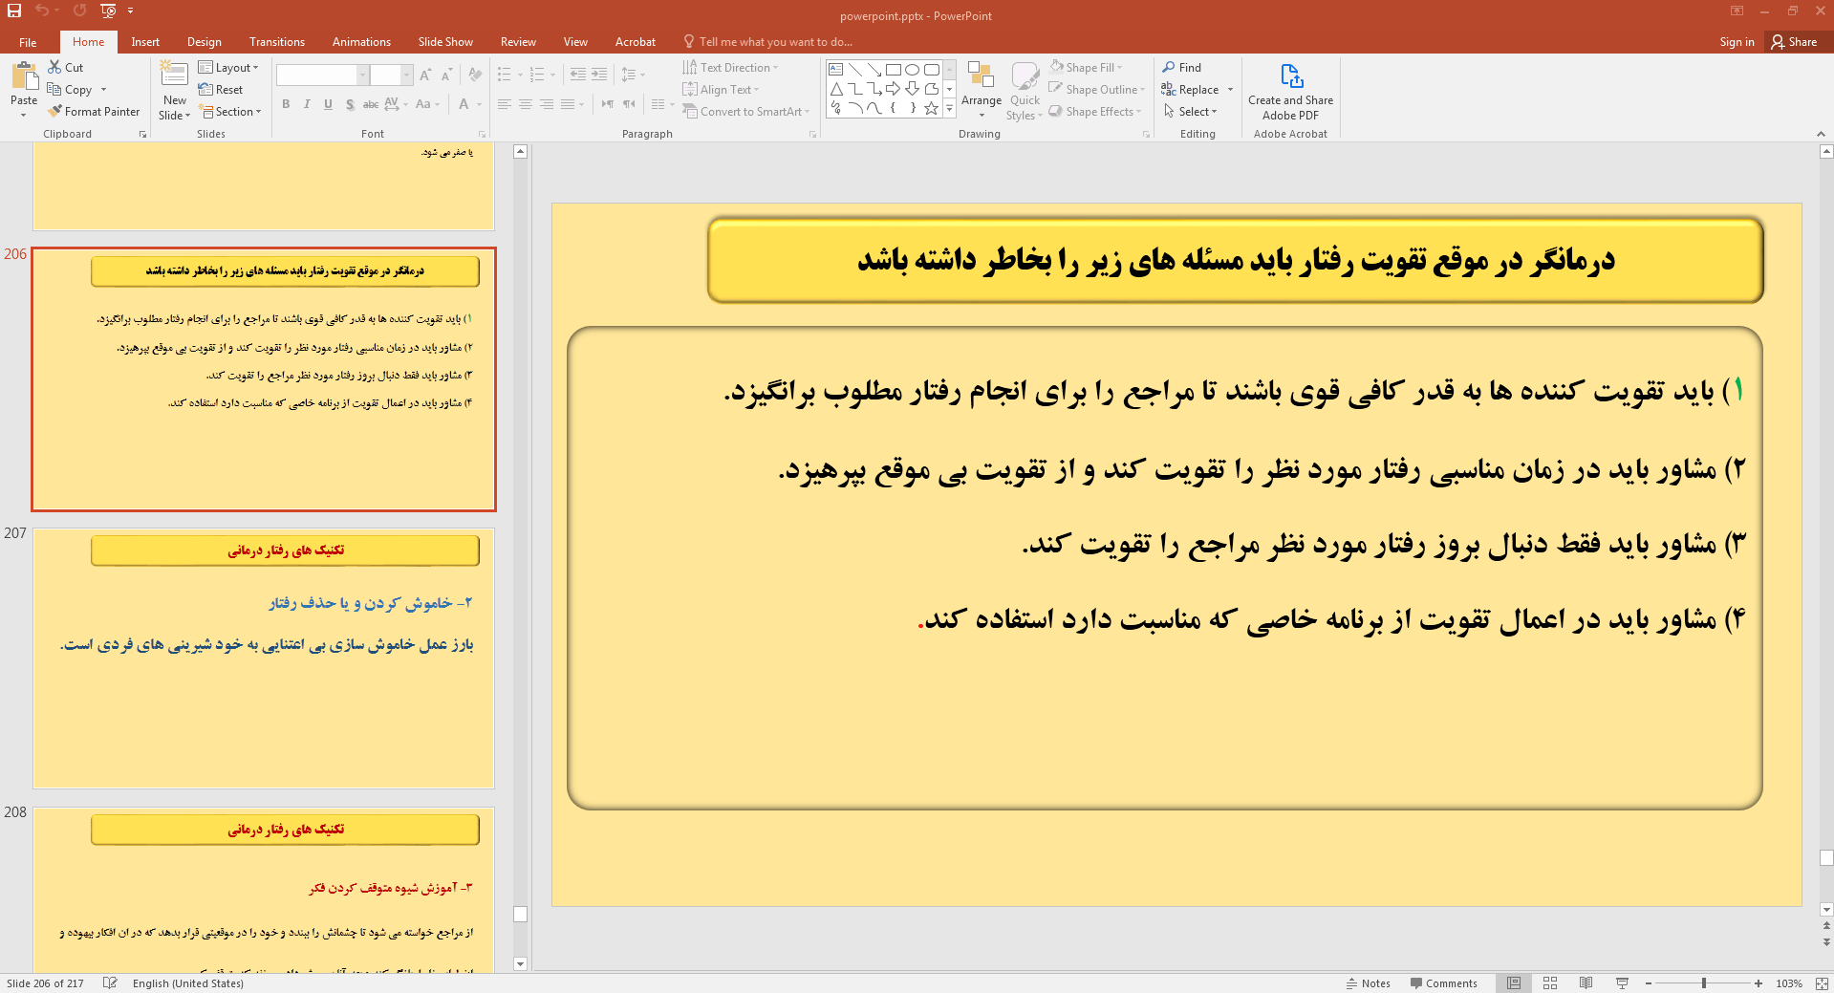Switch to the Design tab
Image resolution: width=1834 pixels, height=993 pixels.
click(204, 42)
